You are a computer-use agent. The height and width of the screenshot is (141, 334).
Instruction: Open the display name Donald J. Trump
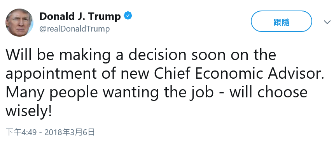pyautogui.click(x=80, y=16)
